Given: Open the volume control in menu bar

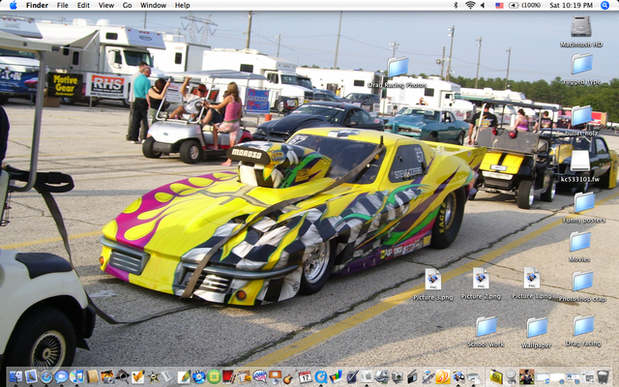Looking at the screenshot, I should pos(485,5).
